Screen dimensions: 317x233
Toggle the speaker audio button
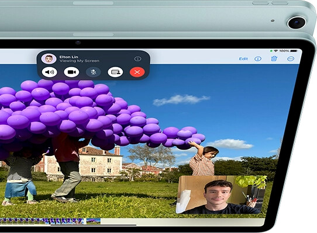[50, 72]
